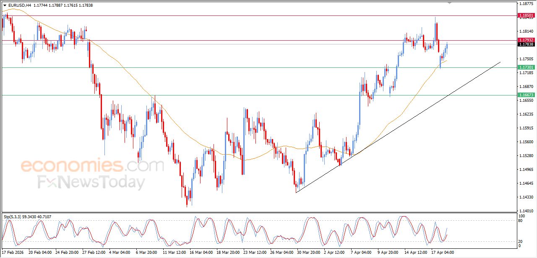Click the 1.16235 price axis label
The image size is (537, 258).
click(527, 114)
